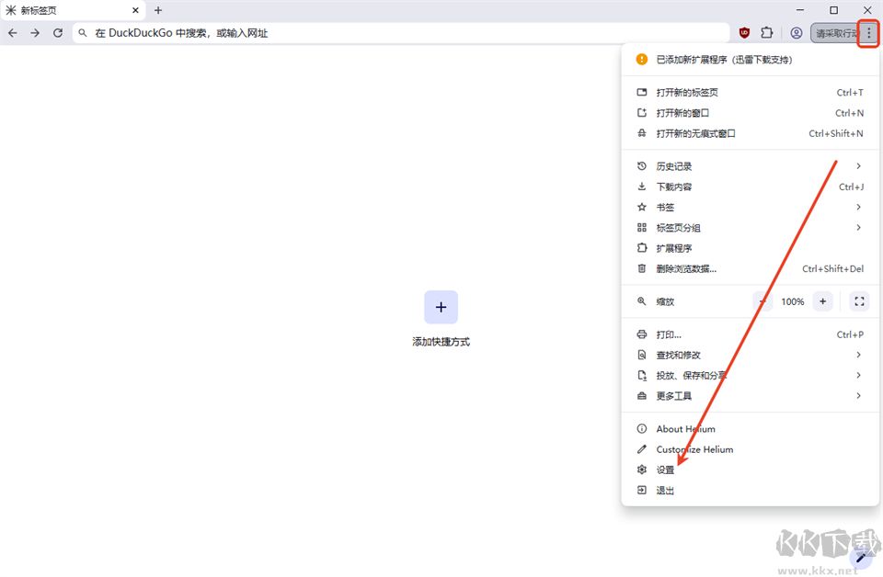Click the DuckDuckGo address bar field
The height and width of the screenshot is (577, 883).
[x=405, y=33]
